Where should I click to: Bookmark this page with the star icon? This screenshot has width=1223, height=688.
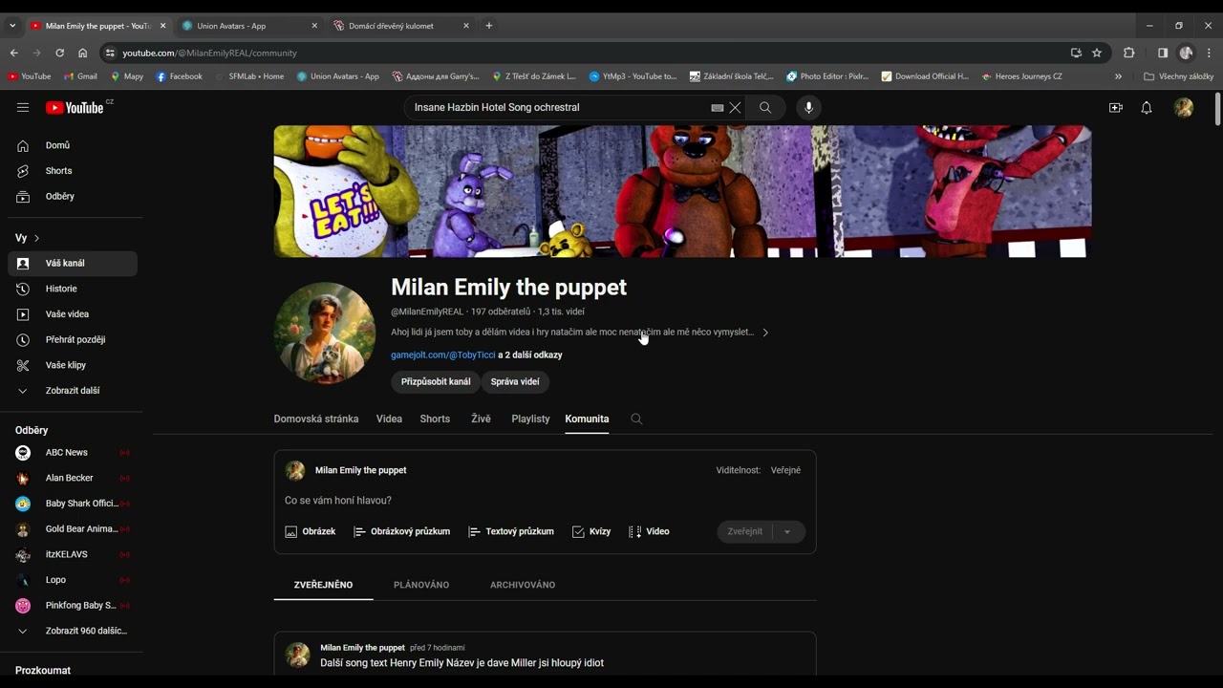pos(1097,53)
